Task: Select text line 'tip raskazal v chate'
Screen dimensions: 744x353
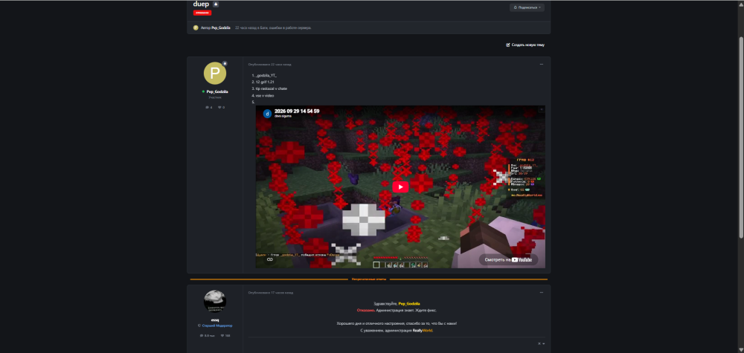Action: click(271, 89)
